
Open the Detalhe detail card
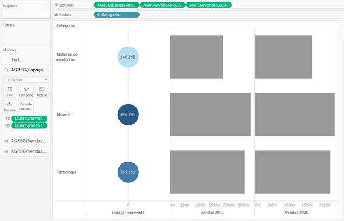point(10,107)
